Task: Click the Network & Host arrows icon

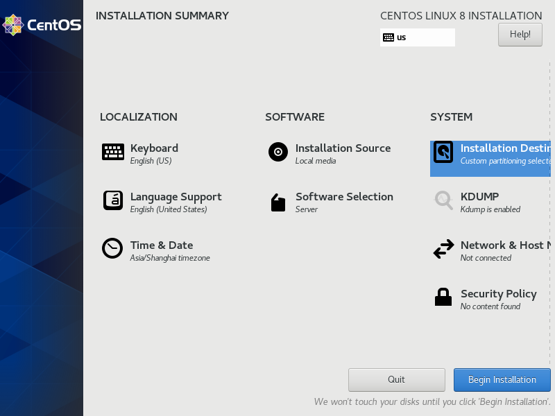Action: (443, 249)
